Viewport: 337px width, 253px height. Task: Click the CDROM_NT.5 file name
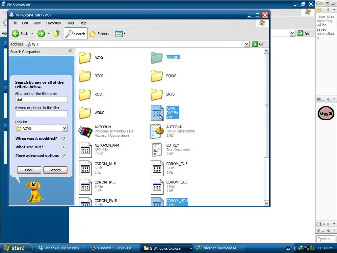(x=177, y=201)
